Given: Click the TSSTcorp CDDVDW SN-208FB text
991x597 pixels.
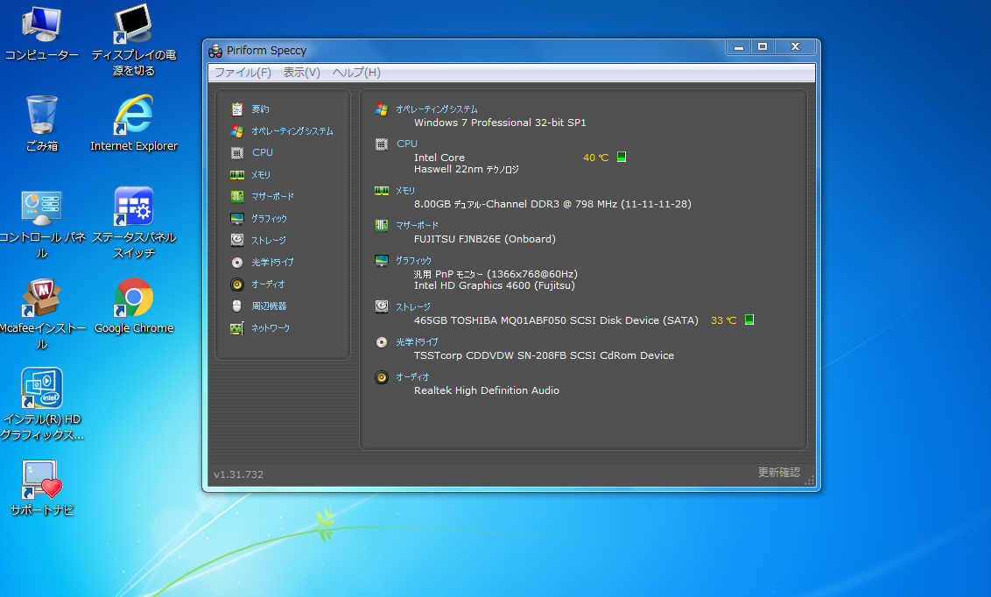Looking at the screenshot, I should 545,355.
